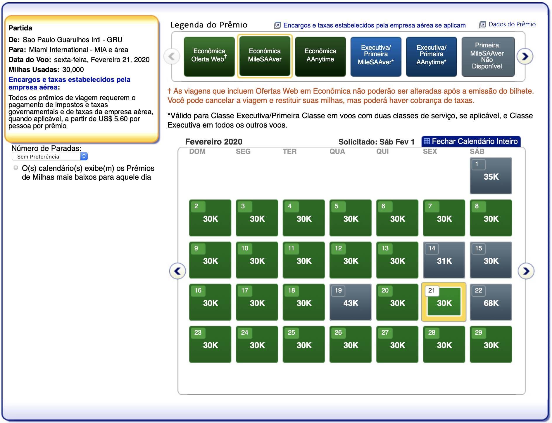Choose February 28 at 30K

444,344
